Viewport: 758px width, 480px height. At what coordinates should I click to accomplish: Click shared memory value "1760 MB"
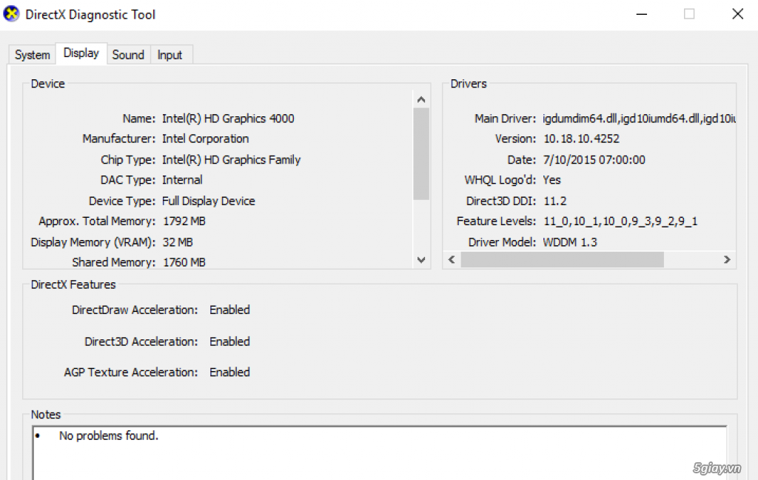click(184, 262)
